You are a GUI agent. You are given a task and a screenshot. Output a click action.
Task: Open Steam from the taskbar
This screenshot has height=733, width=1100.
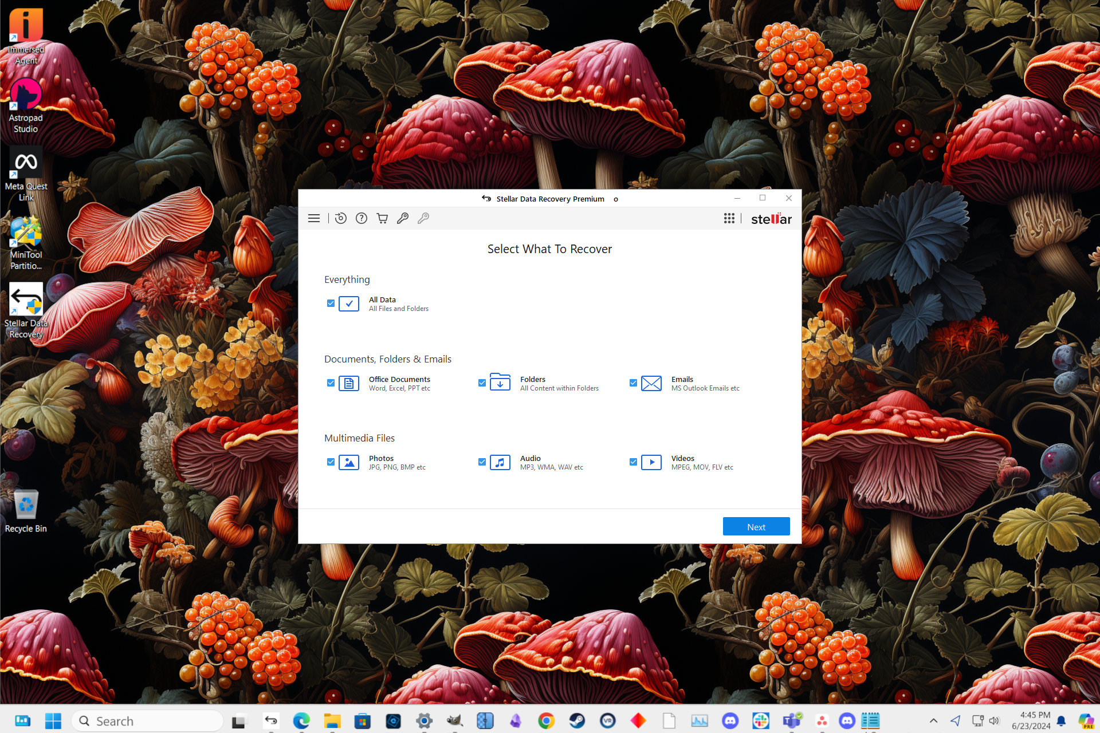click(577, 721)
